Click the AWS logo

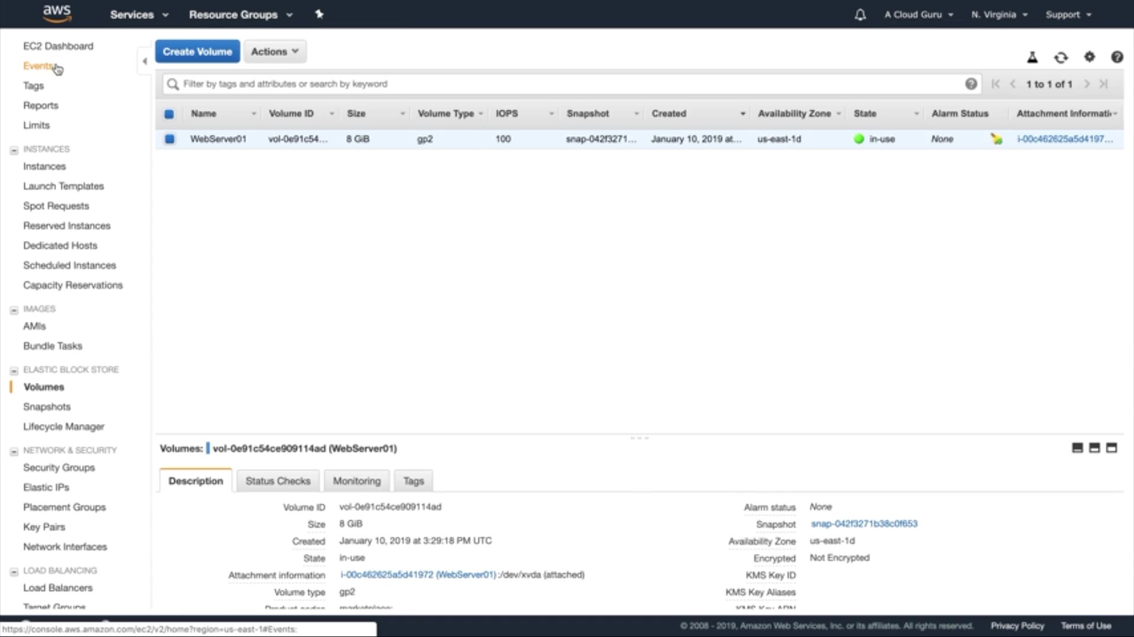tap(57, 14)
